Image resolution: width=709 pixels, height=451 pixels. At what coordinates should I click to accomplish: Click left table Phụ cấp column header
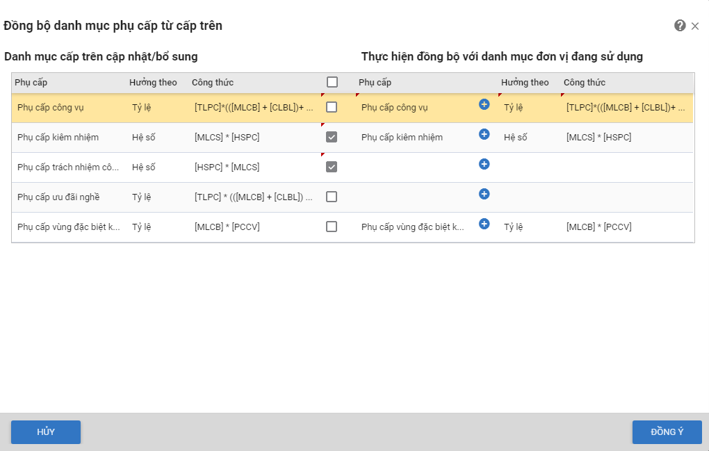coord(32,83)
